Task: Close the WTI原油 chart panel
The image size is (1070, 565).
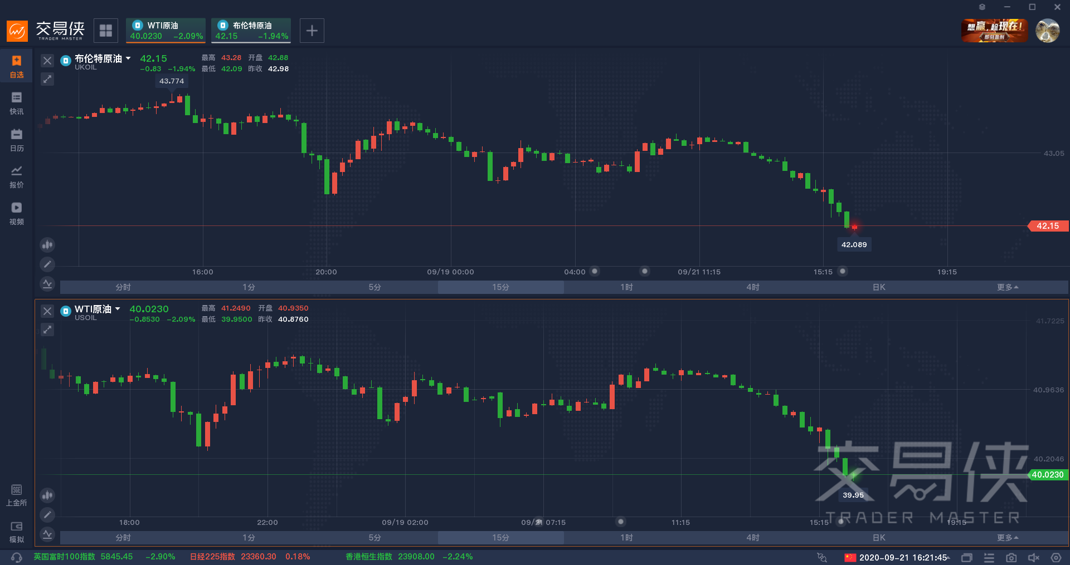Action: [x=47, y=311]
